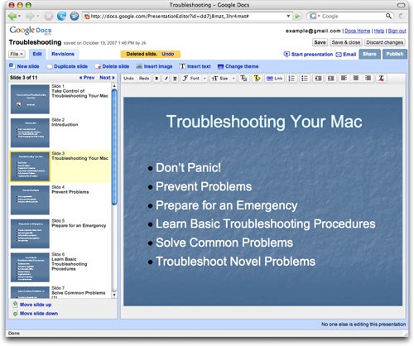Toggle italic formatting in editor toolbar
This screenshot has height=346, width=414.
pyautogui.click(x=166, y=79)
